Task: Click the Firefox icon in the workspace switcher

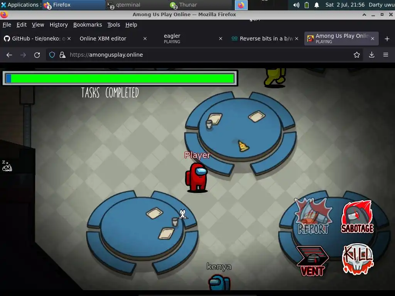Action: tap(241, 5)
